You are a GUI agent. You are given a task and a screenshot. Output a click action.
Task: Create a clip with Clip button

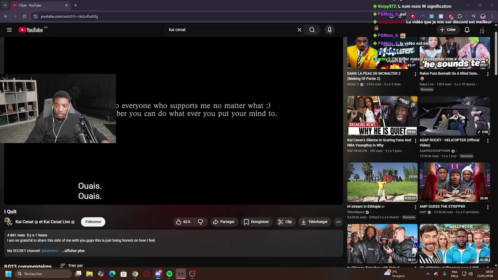285,222
